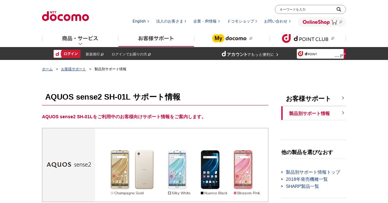Click the search magnifier icon
The width and height of the screenshot is (388, 203).
click(x=339, y=9)
